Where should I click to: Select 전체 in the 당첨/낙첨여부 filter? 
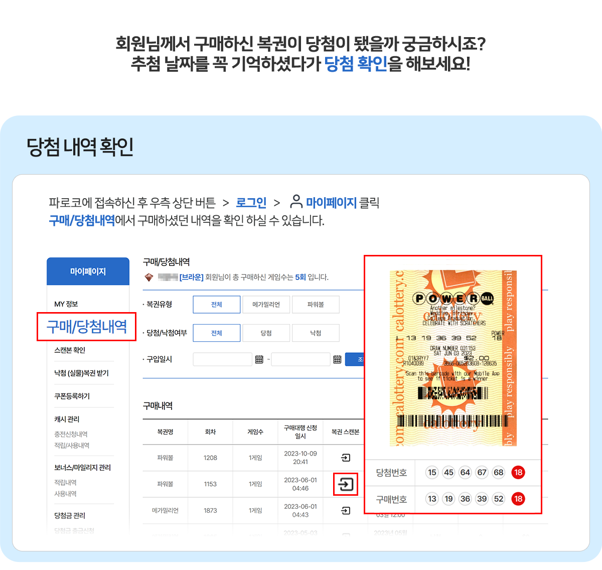[x=217, y=333]
